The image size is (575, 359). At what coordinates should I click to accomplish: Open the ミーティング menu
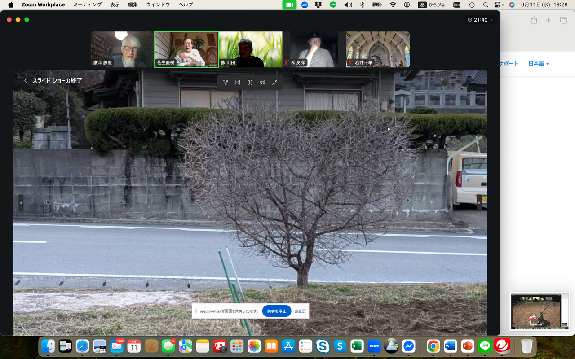click(88, 4)
